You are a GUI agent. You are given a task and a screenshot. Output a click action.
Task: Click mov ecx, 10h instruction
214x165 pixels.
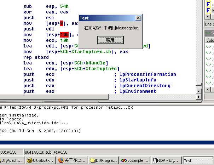tap(46, 40)
